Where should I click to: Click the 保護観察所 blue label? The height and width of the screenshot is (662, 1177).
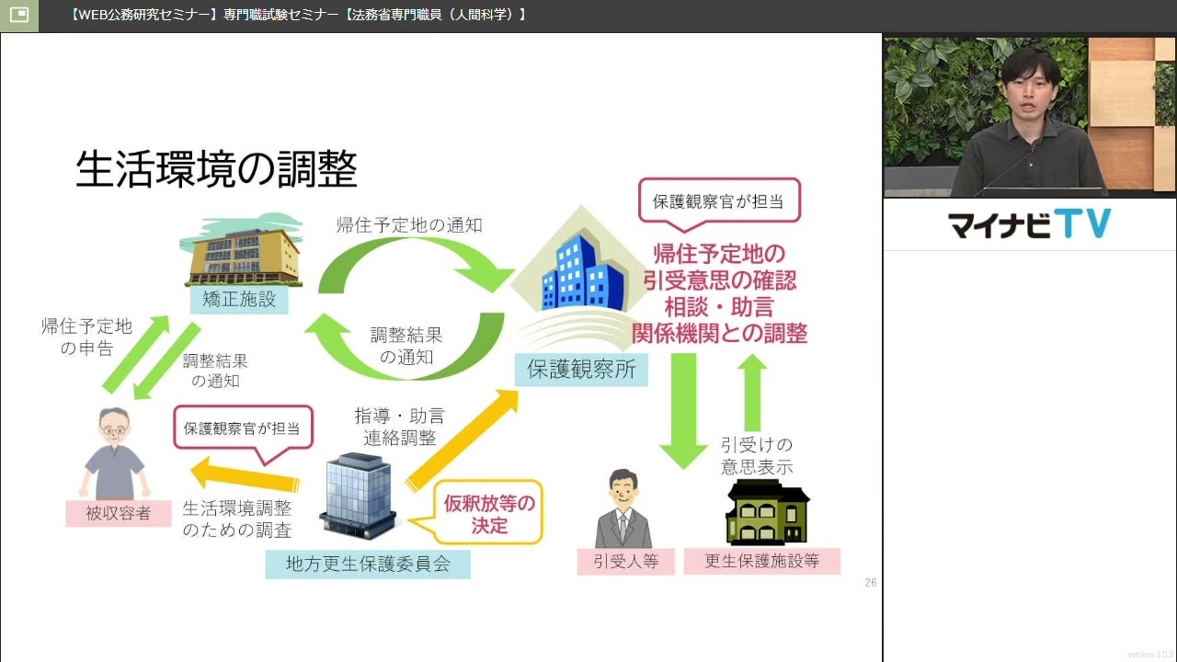click(x=580, y=370)
